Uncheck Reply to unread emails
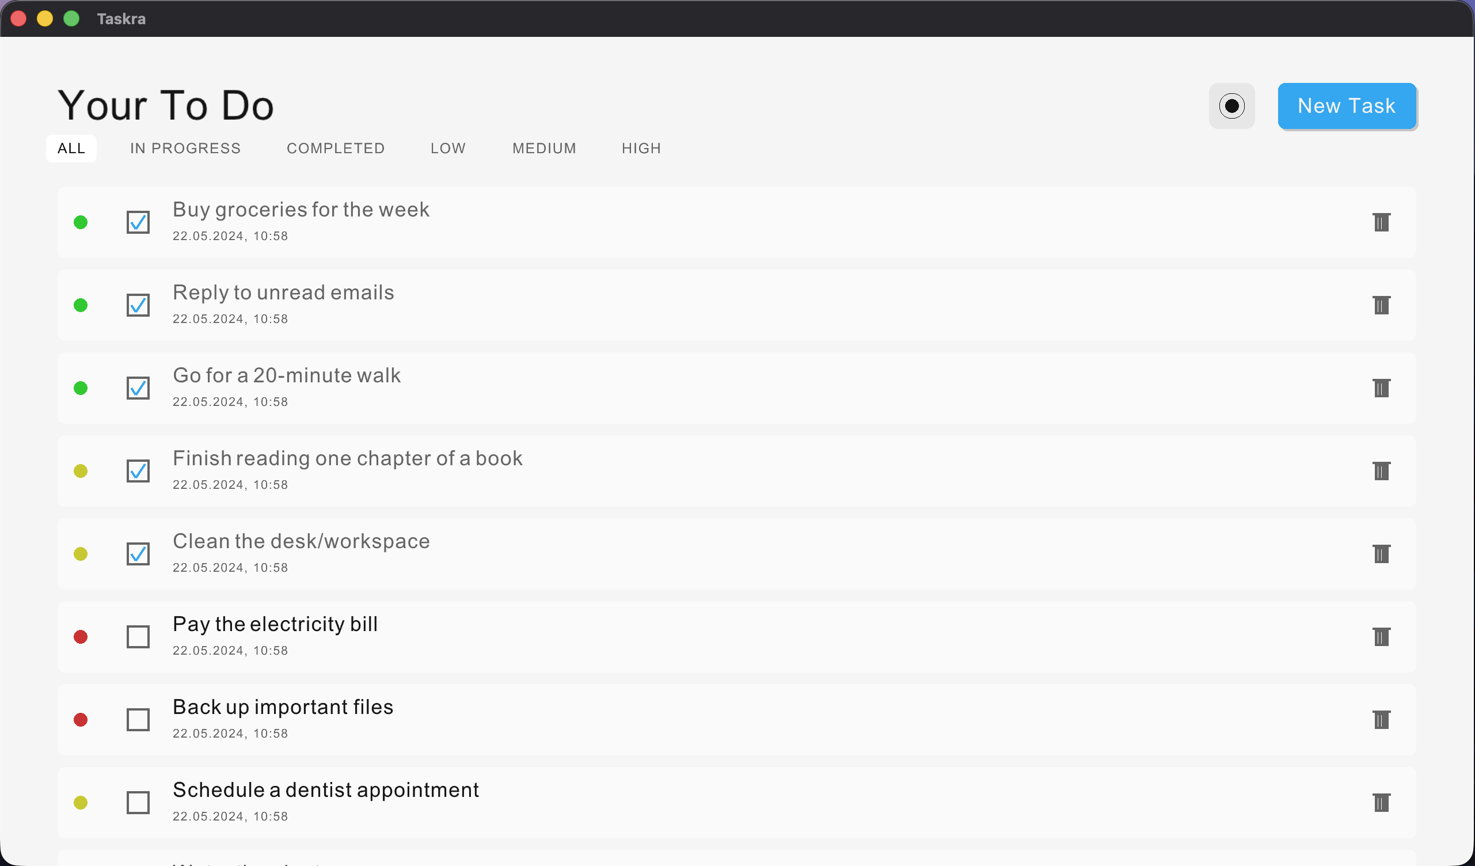The height and width of the screenshot is (866, 1475). pos(138,305)
